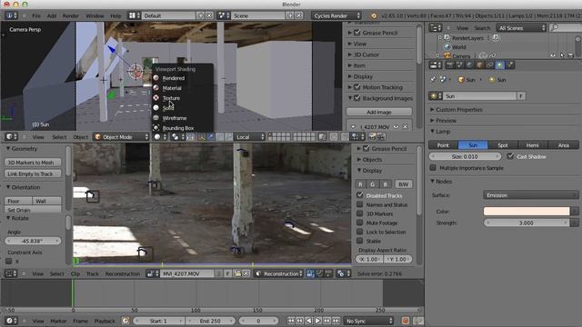582x327 pixels.
Task: Toggle Background Images panel checkbox
Action: pos(357,98)
